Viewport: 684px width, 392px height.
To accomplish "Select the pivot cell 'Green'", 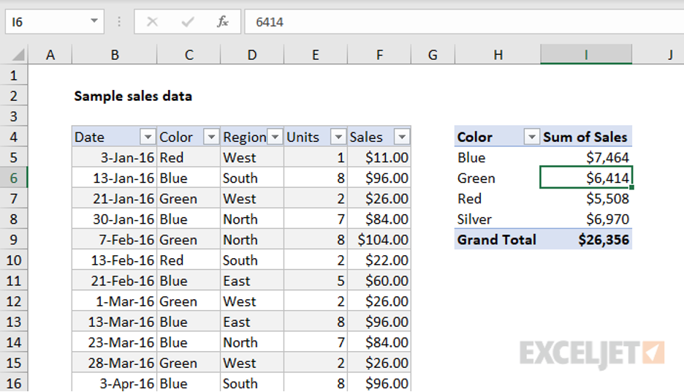I will click(x=498, y=178).
